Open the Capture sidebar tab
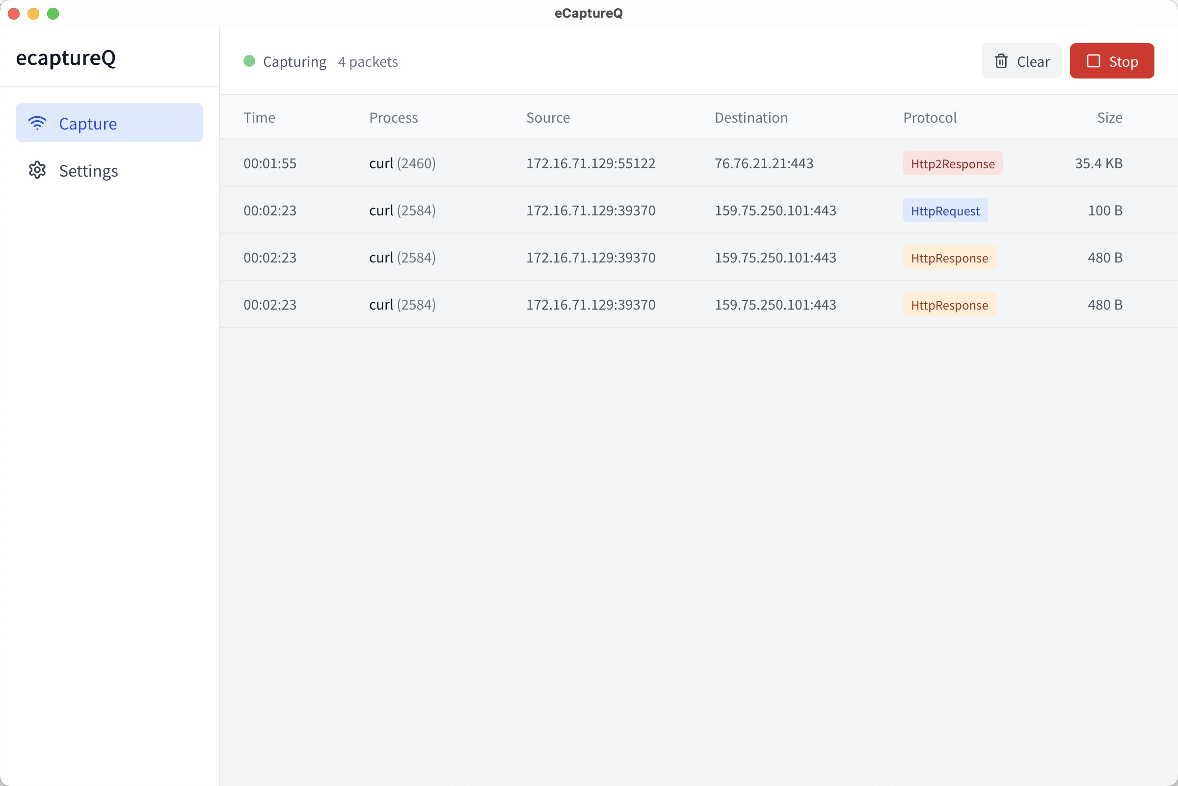 pos(109,123)
